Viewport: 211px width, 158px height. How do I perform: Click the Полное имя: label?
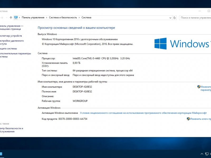click(49, 91)
